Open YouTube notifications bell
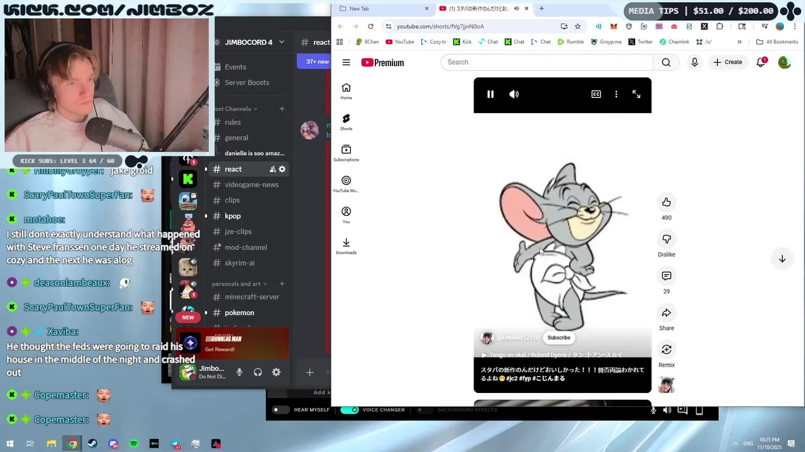The width and height of the screenshot is (805, 452). click(760, 62)
